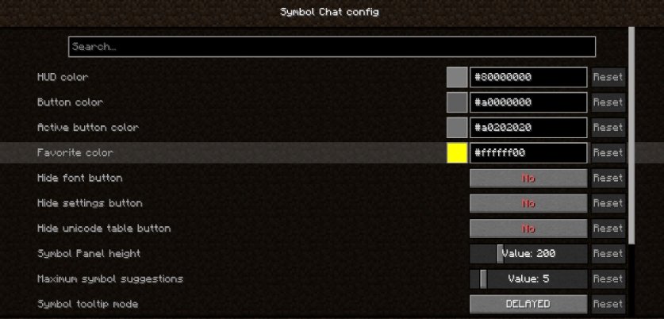This screenshot has height=319, width=664.
Task: Open the Button color swatch picker
Action: pyautogui.click(x=457, y=102)
